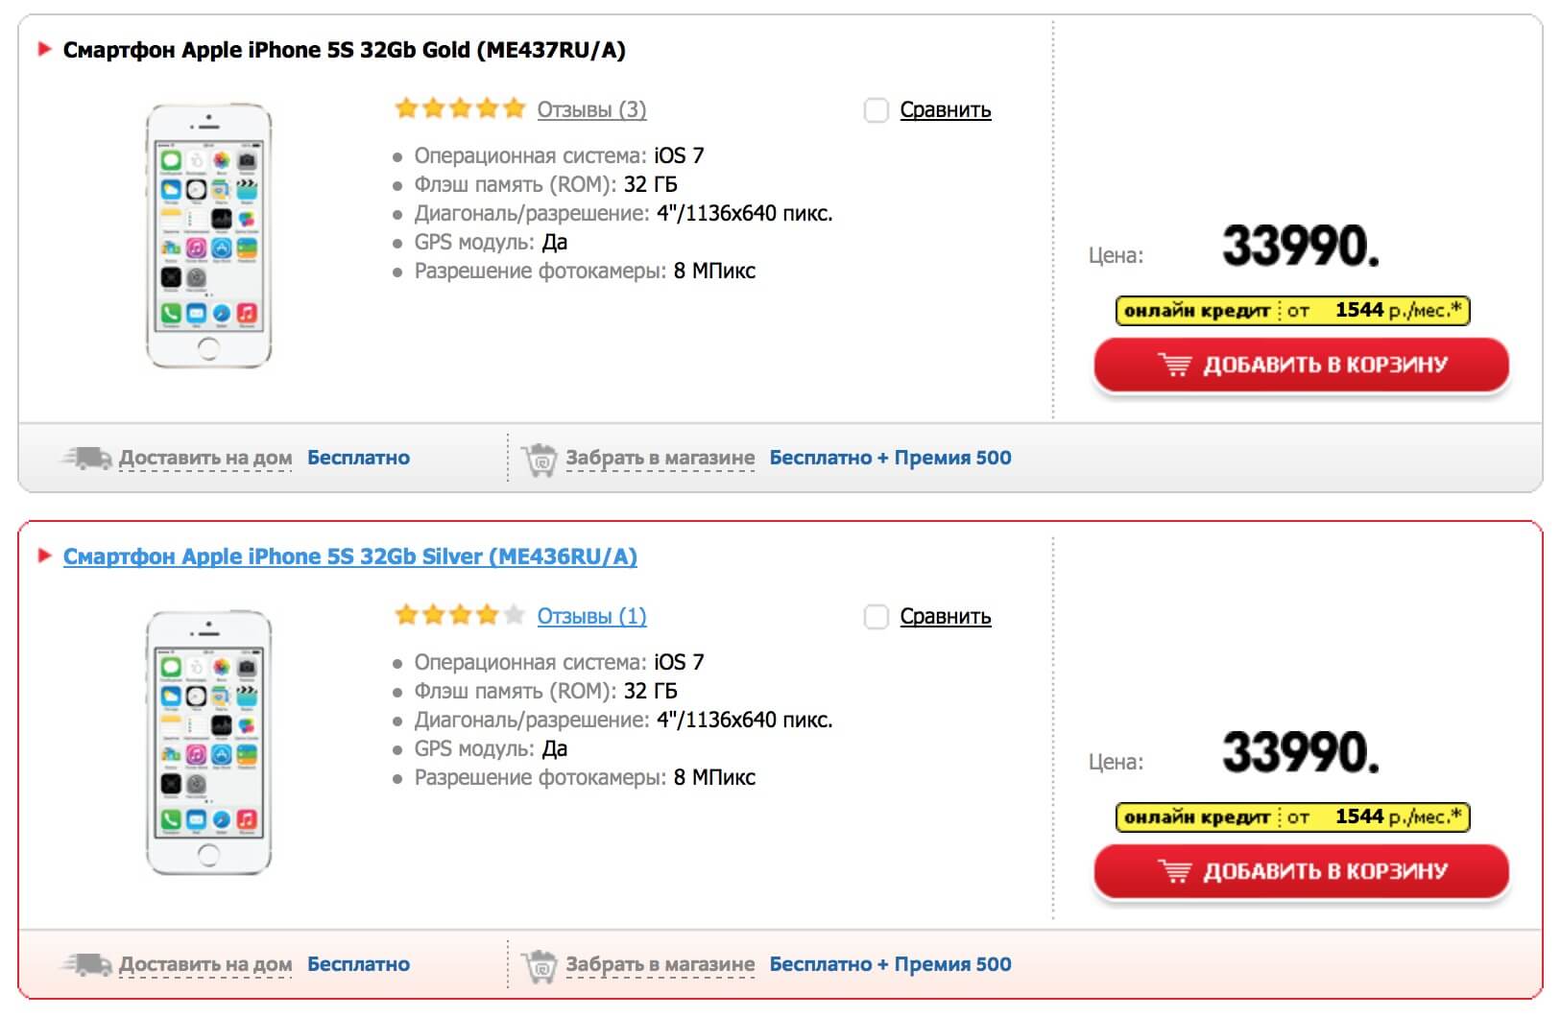Open the Gold iPhone 5S 32Gb product title
Screen dimensions: 1561x1017
pos(345,50)
